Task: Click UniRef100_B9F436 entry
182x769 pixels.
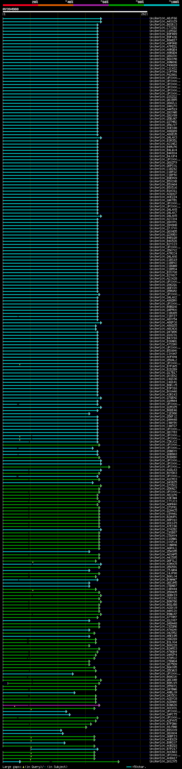Action: [x=163, y=37]
